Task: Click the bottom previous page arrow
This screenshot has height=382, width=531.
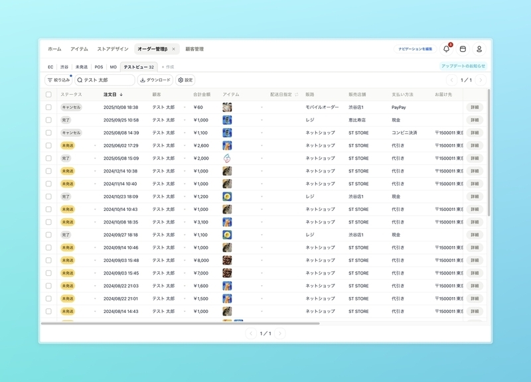Action: (251, 334)
